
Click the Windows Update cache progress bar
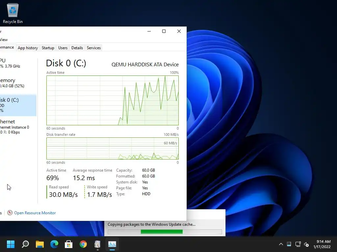[x=165, y=232]
